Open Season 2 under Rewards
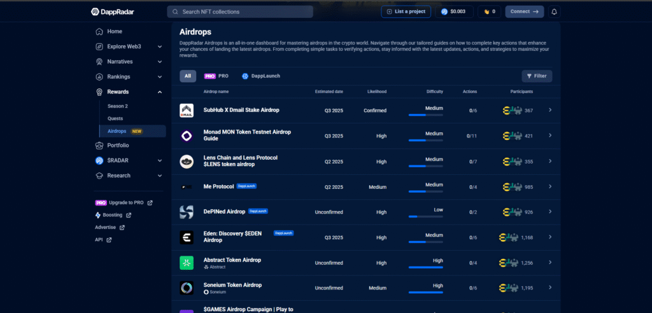This screenshot has height=313, width=652. tap(118, 106)
